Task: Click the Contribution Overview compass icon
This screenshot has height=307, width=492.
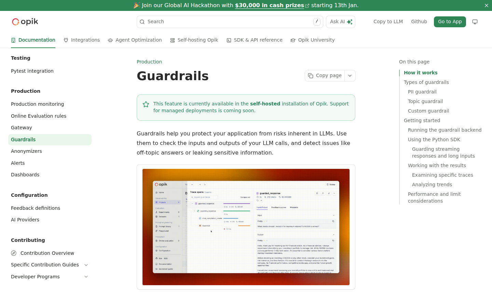Action: (x=14, y=253)
